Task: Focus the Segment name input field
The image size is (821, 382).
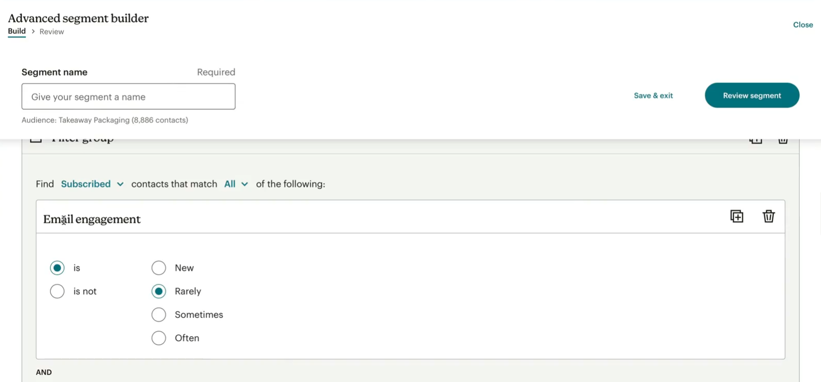Action: (129, 96)
